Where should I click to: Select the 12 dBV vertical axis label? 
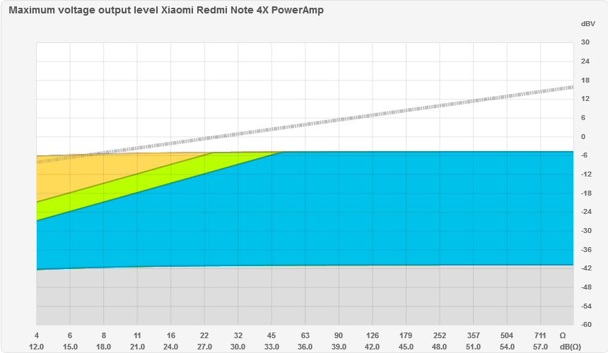[x=585, y=99]
